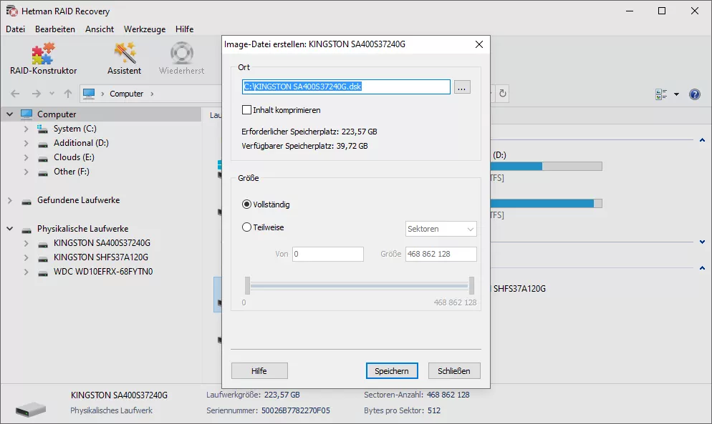Enable Inhalt komprimieren checkbox
The height and width of the screenshot is (424, 712).
pyautogui.click(x=246, y=109)
